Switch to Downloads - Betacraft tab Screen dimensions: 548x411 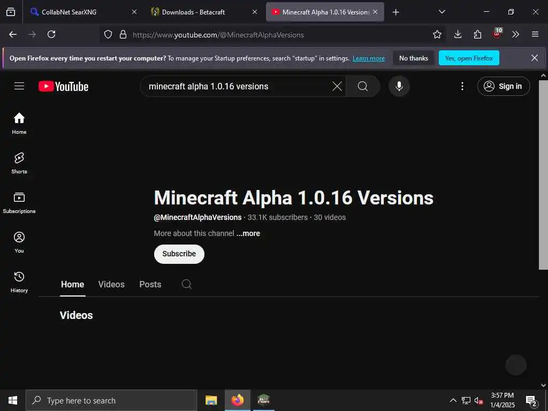(205, 12)
